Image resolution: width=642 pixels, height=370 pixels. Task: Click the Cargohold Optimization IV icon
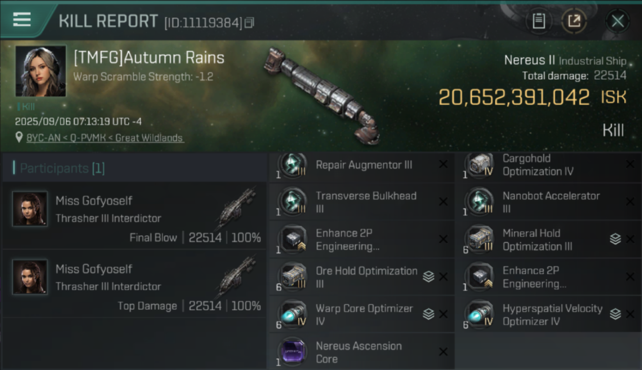479,165
